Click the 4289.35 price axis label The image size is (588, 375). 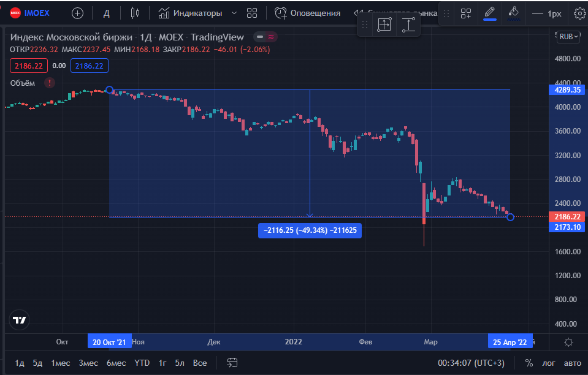567,90
